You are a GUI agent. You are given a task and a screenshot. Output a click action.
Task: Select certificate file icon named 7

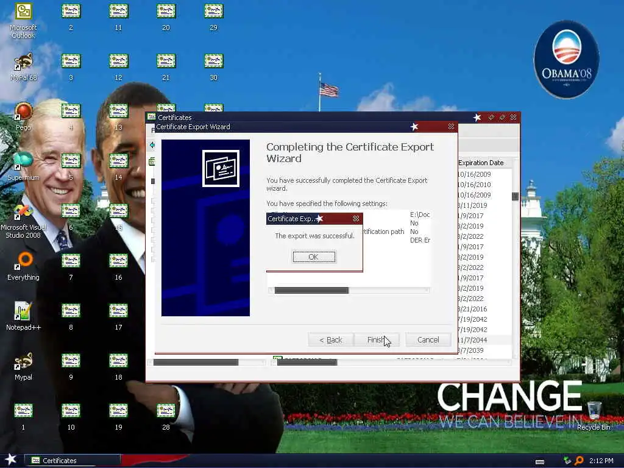[71, 267]
